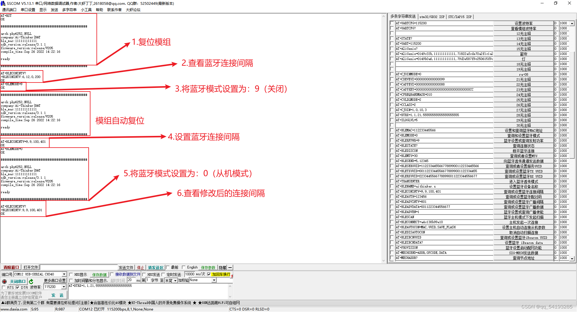Open the 发送 menu
Image resolution: width=577 pixels, height=312 pixels.
tap(54, 10)
